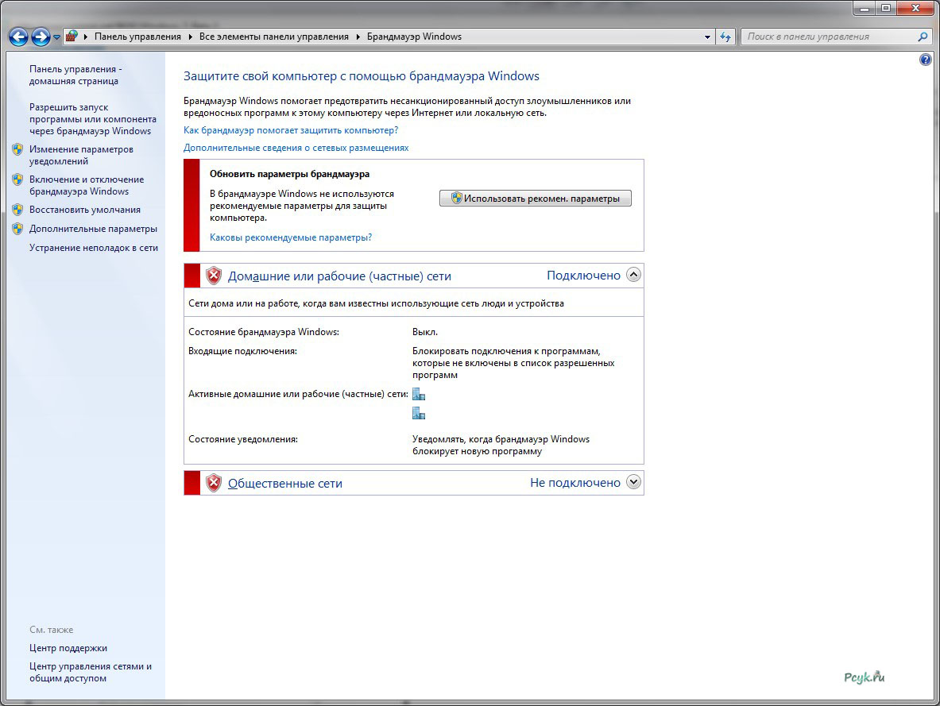Expand breadcrumb arrow before 'Панель управления'

pos(85,37)
